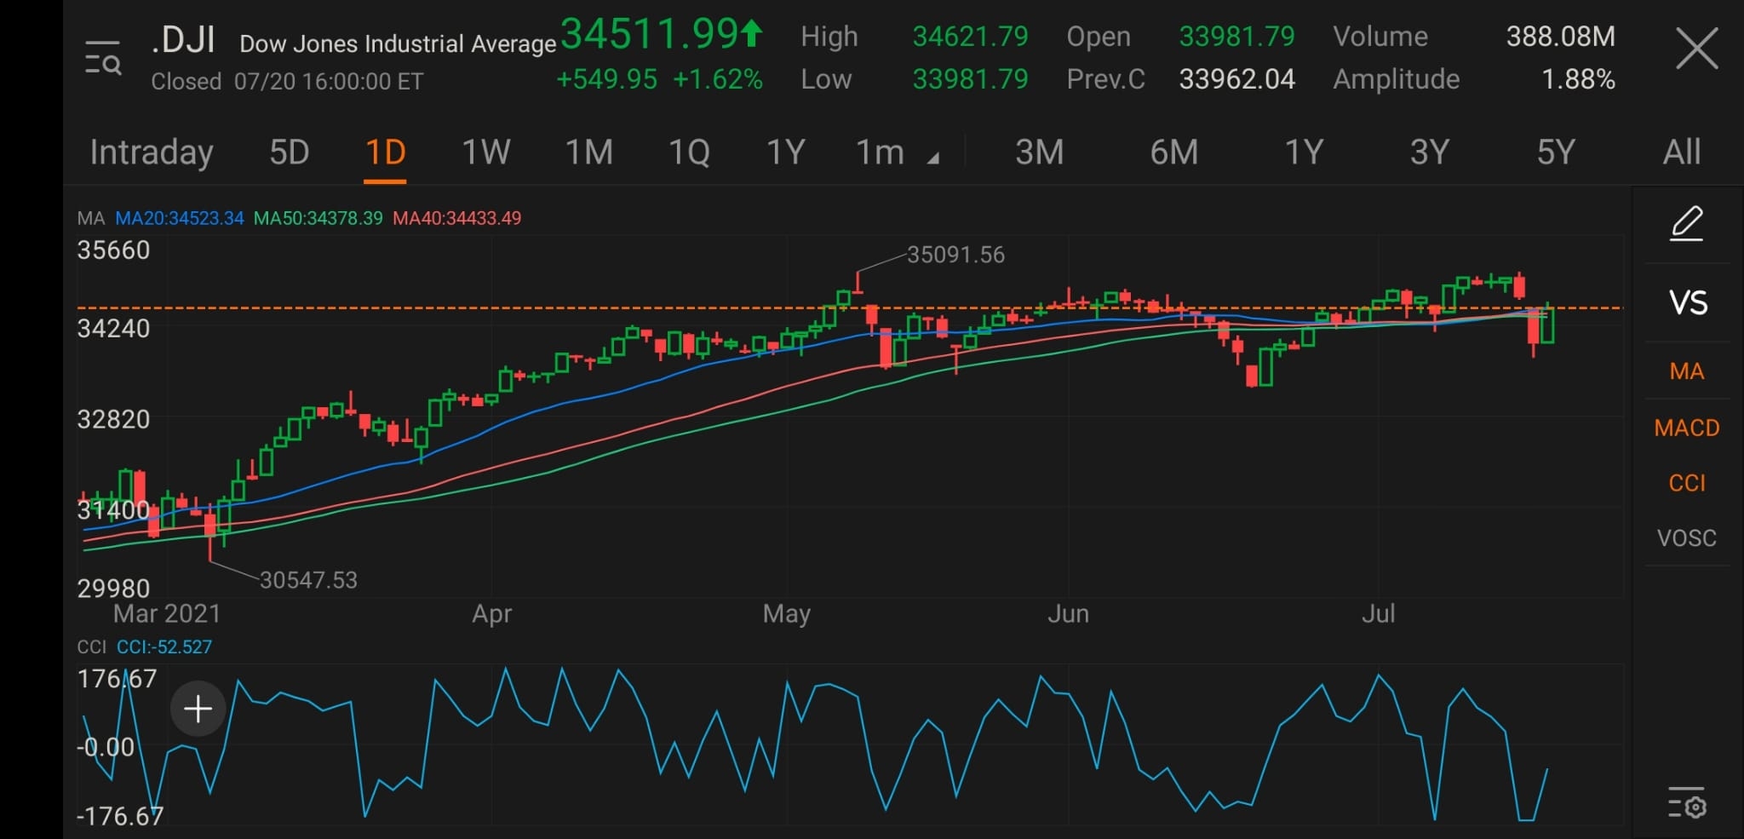Image resolution: width=1744 pixels, height=839 pixels.
Task: Click the percent change +1.62%
Action: pos(718,79)
